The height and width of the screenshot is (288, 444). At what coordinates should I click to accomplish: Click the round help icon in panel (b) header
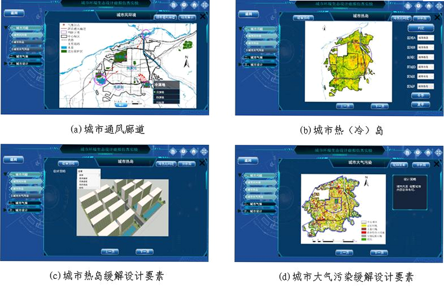[x=418, y=6]
